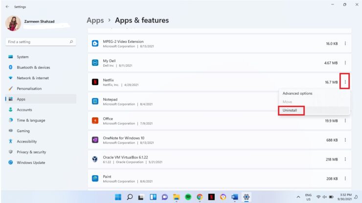Open Network & internet settings
Image resolution: width=362 pixels, height=203 pixels.
(x=41, y=78)
